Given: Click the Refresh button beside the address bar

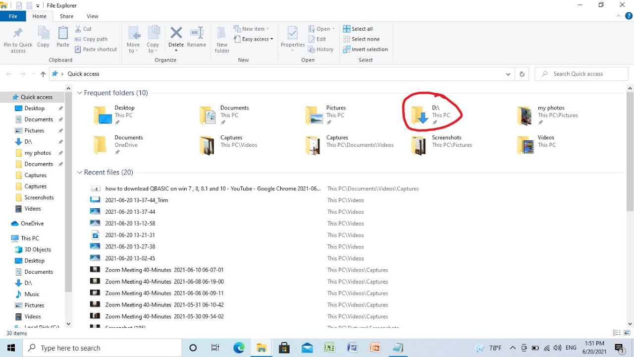Looking at the screenshot, I should click(x=522, y=74).
